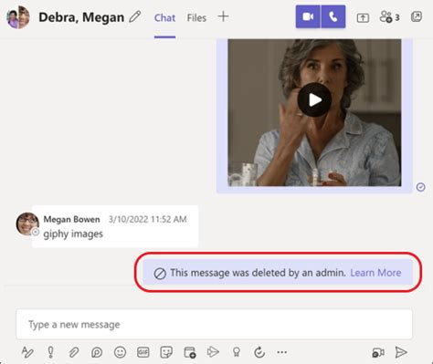Open the sticker picker

[x=166, y=352]
